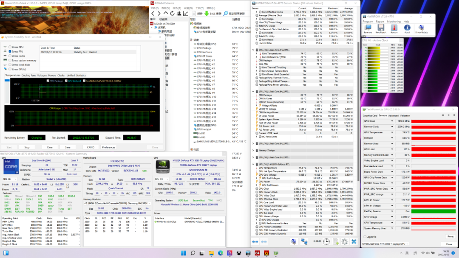The image size is (459, 258).
Task: Open the Driver Update icon
Action: (422, 28)
